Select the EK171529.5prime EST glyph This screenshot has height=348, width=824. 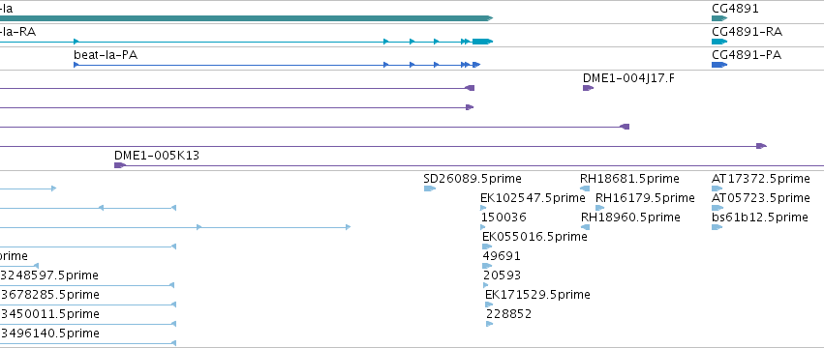click(x=489, y=304)
